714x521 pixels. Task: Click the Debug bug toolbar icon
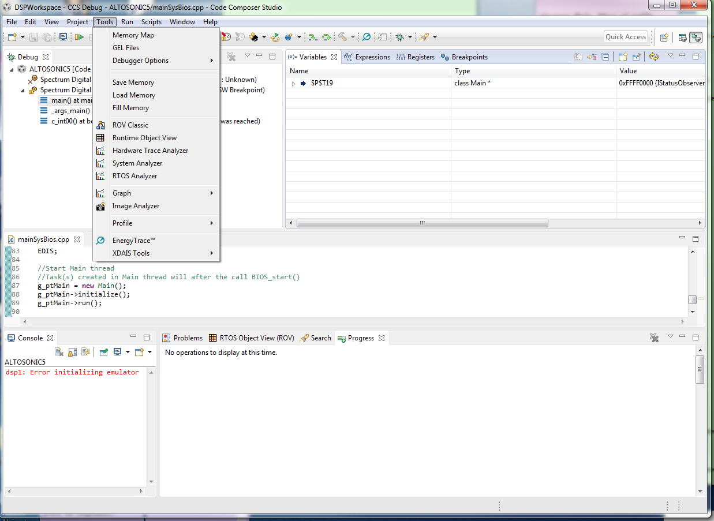(399, 37)
